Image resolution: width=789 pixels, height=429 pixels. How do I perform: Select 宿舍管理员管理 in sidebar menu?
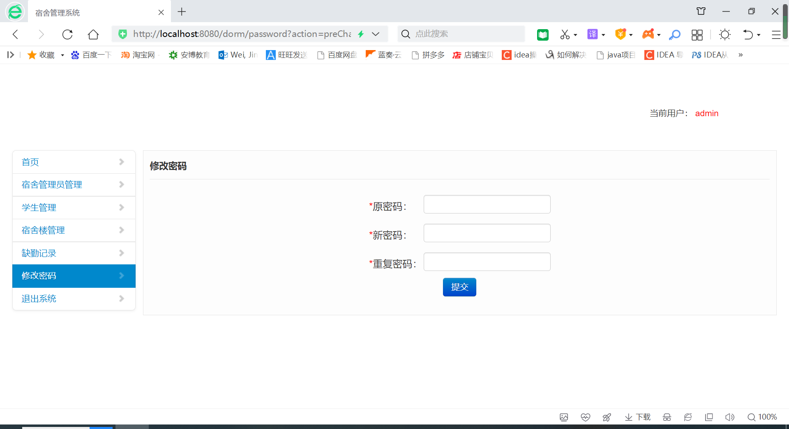pos(74,185)
